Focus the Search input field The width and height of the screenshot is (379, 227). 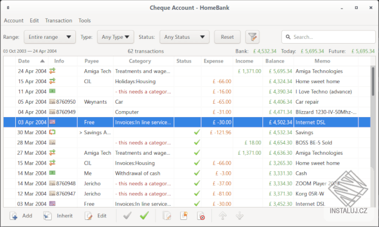[x=329, y=37]
